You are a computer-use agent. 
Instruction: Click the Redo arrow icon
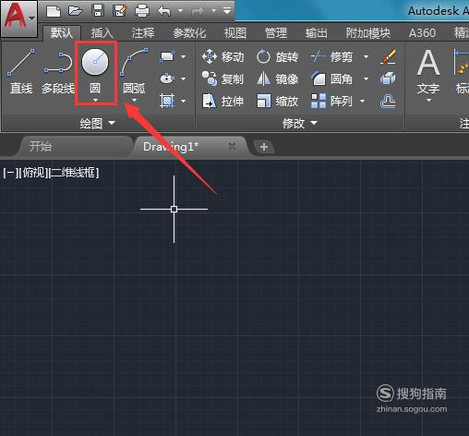(198, 11)
